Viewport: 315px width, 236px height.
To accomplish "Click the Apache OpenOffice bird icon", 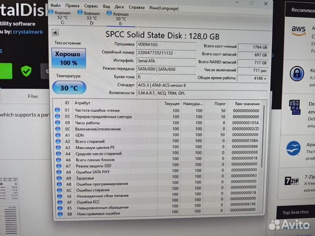I will coord(294,149).
